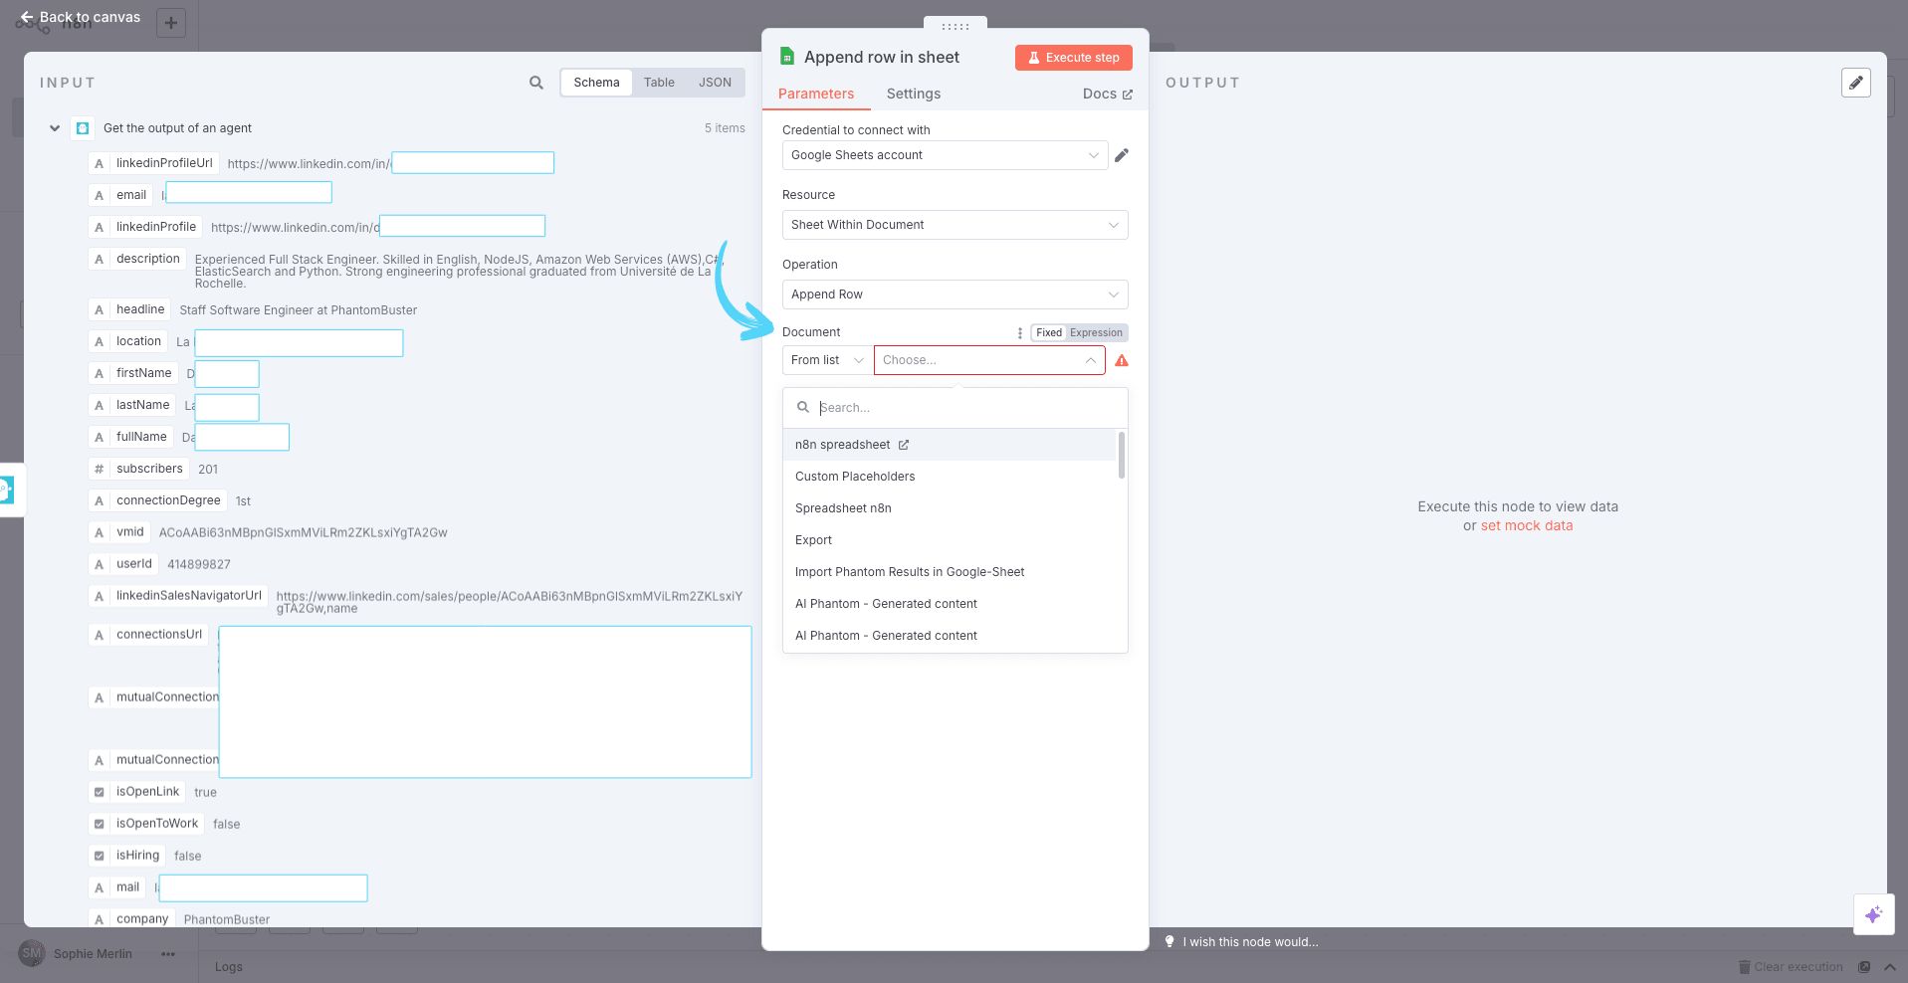Image resolution: width=1908 pixels, height=983 pixels.
Task: Switch input view to Table
Action: tap(659, 83)
